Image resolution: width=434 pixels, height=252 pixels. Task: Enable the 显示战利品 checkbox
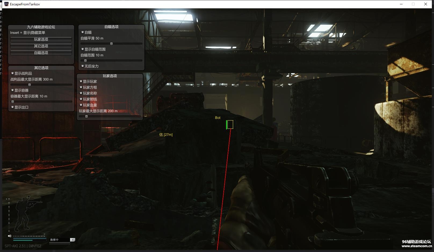12,73
